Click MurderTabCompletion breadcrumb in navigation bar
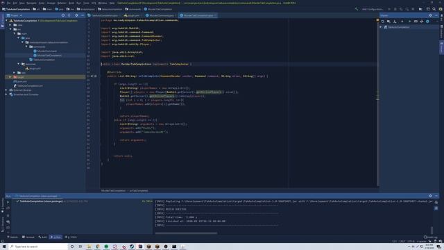This screenshot has width=444, height=250. pos(158,9)
